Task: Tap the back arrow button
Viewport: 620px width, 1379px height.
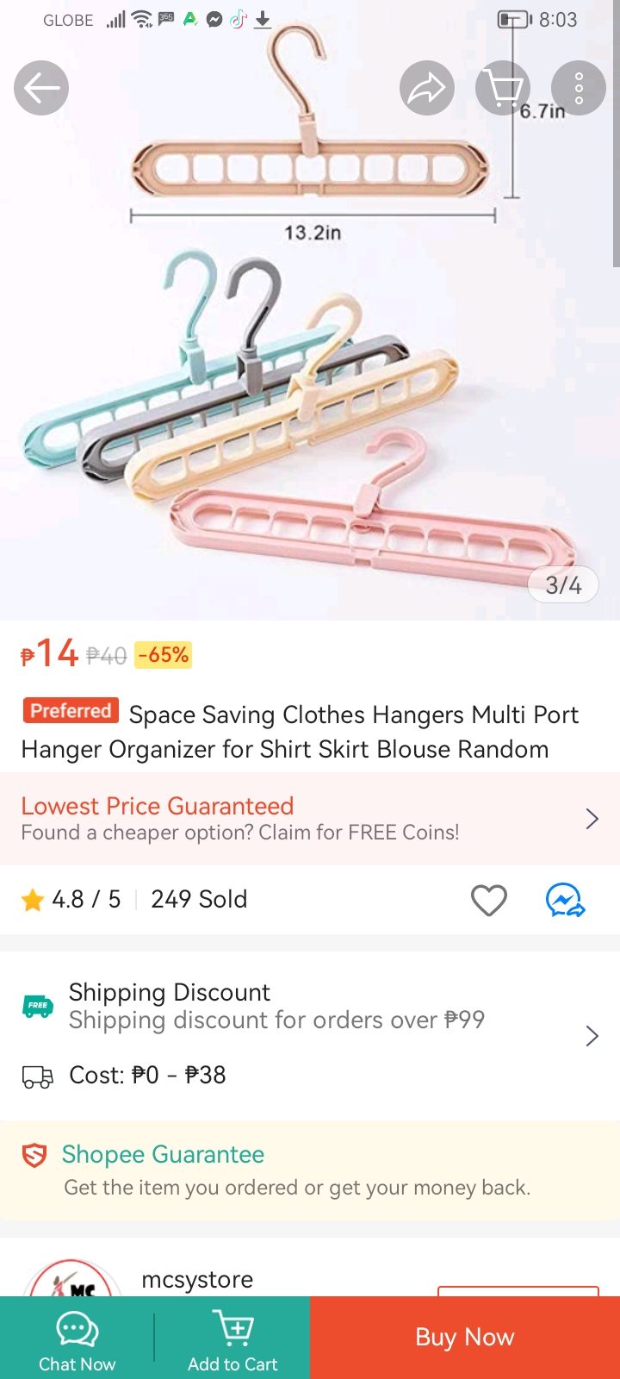Action: click(41, 88)
